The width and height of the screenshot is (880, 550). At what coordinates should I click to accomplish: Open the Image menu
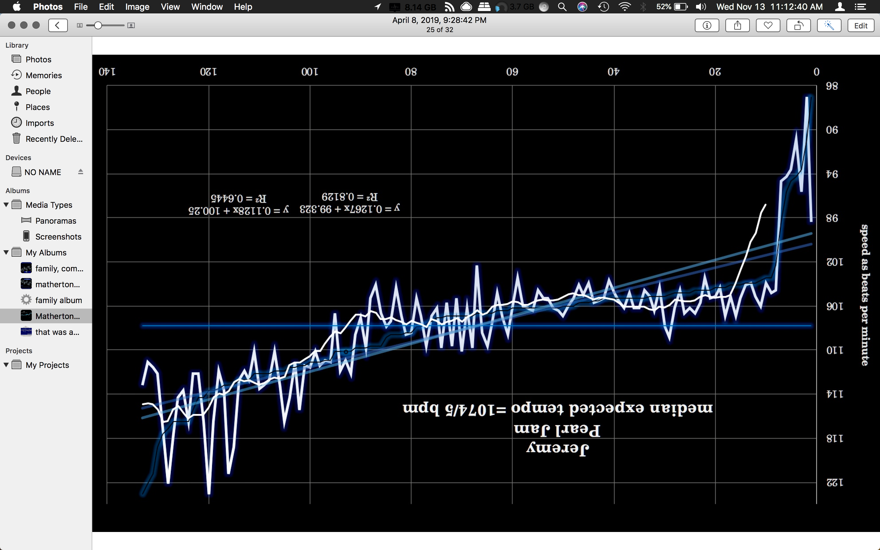coord(137,6)
